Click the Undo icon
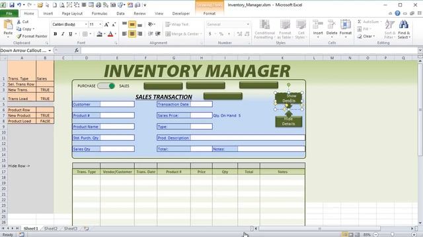Screen dimensions: 423x237 click(x=19, y=5)
